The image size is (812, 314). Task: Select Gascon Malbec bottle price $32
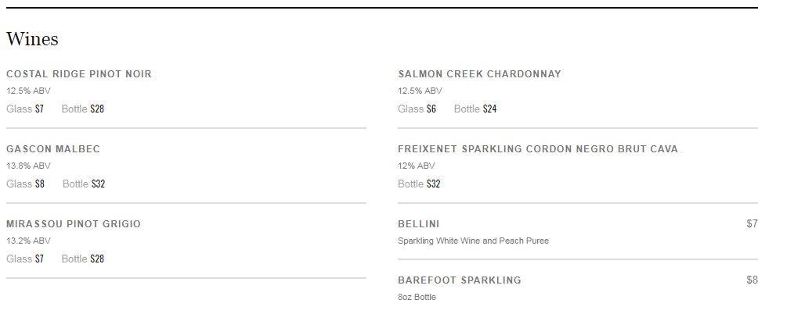click(x=98, y=184)
